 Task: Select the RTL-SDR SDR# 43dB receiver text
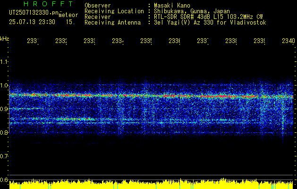pos(208,17)
